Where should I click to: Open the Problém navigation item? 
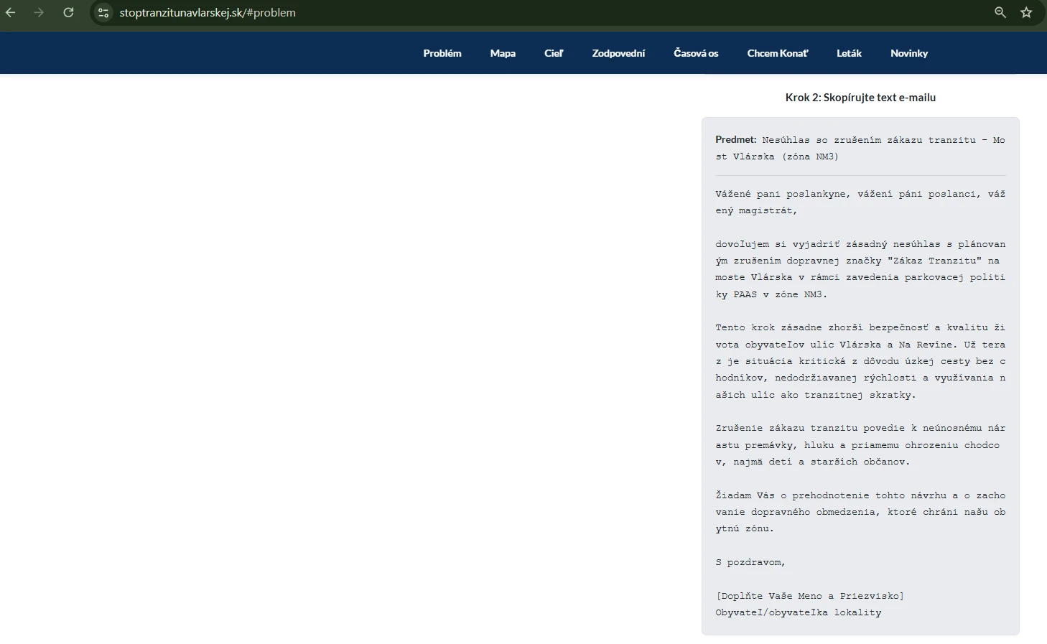click(x=442, y=53)
